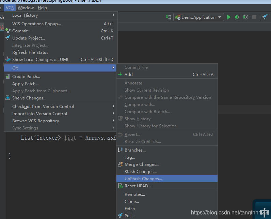Select Stash Changes...

coord(167,171)
